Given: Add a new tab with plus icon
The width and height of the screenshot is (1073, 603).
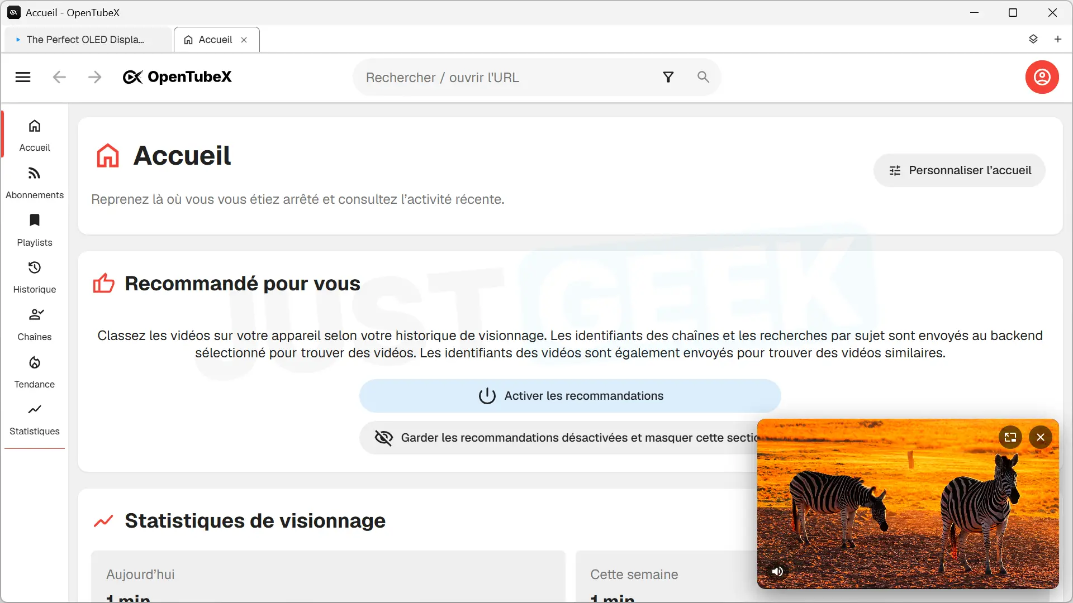Looking at the screenshot, I should click(x=1057, y=39).
